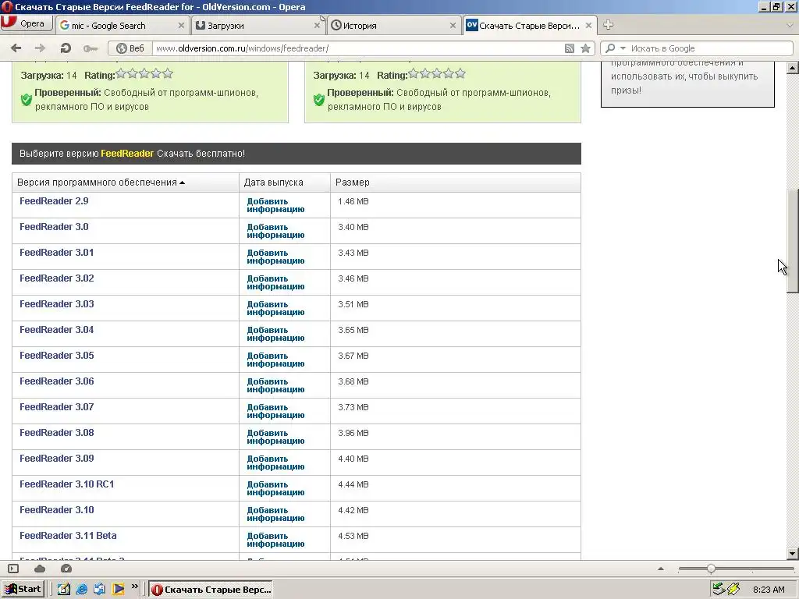Open the FeedReader 3.09 link

[x=56, y=459]
